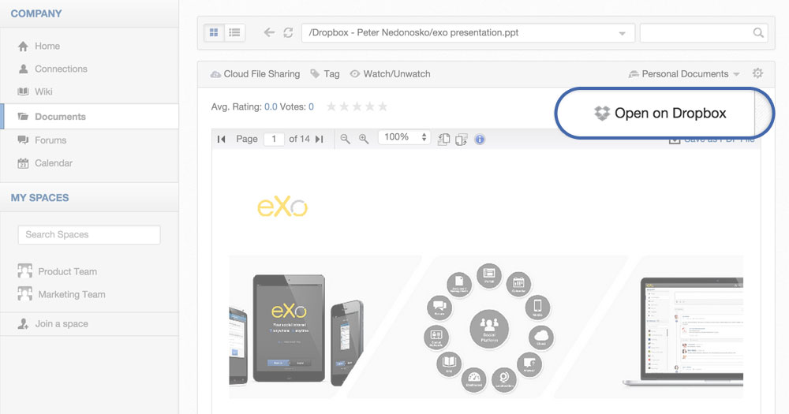Rotate page right icon
This screenshot has height=414, width=789.
[x=462, y=140]
